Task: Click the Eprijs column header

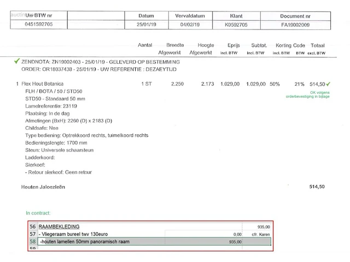Action: pyautogui.click(x=234, y=45)
